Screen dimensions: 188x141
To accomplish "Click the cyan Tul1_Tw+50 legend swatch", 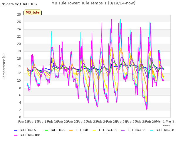I will pyautogui.click(x=152, y=130).
